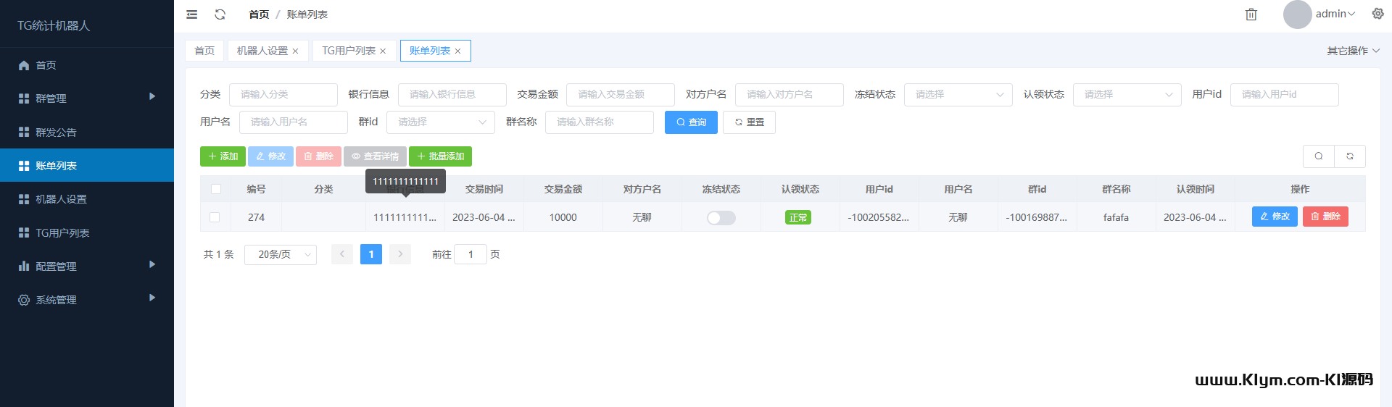
Task: Click the admin user avatar
Action: pyautogui.click(x=1297, y=14)
